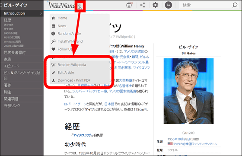Click the download arrow icon

coord(53,80)
